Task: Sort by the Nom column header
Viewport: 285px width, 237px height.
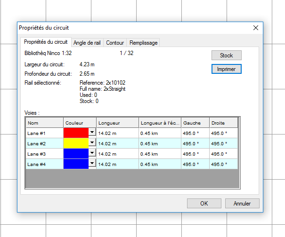Action: coord(44,123)
